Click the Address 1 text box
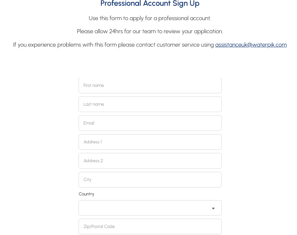 point(150,142)
